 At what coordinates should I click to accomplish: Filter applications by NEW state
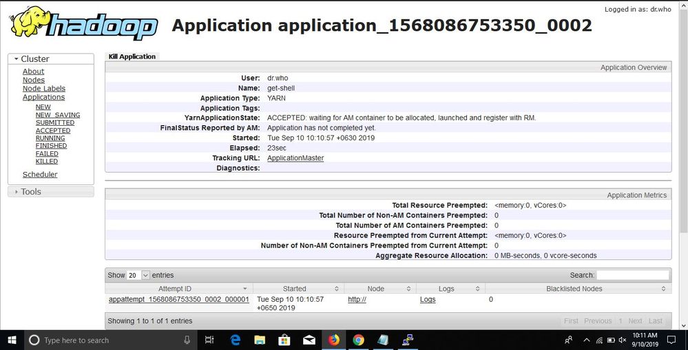(43, 107)
